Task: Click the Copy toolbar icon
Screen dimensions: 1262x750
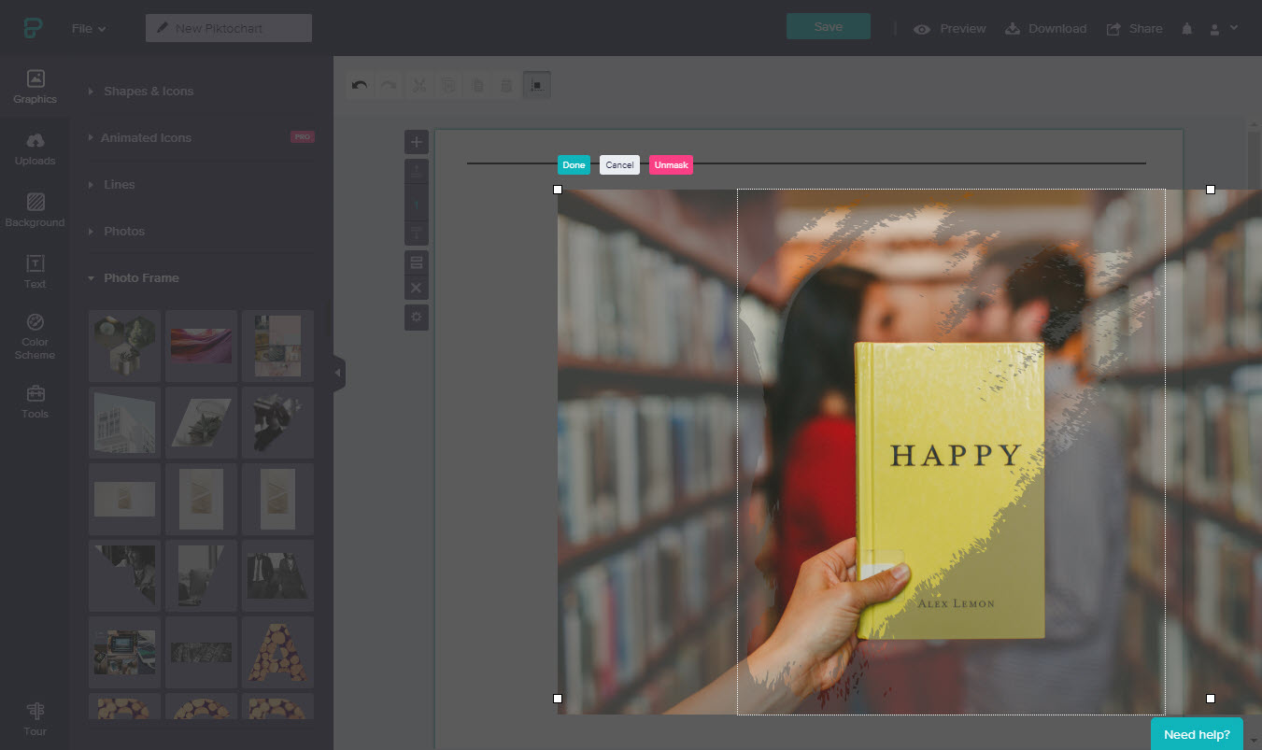Action: [448, 86]
